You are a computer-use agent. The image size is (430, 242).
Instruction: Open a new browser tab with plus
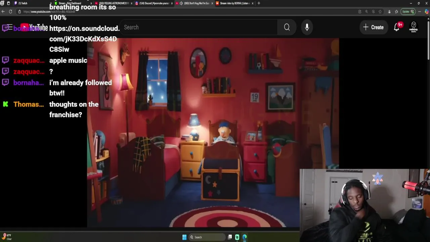coord(258,3)
